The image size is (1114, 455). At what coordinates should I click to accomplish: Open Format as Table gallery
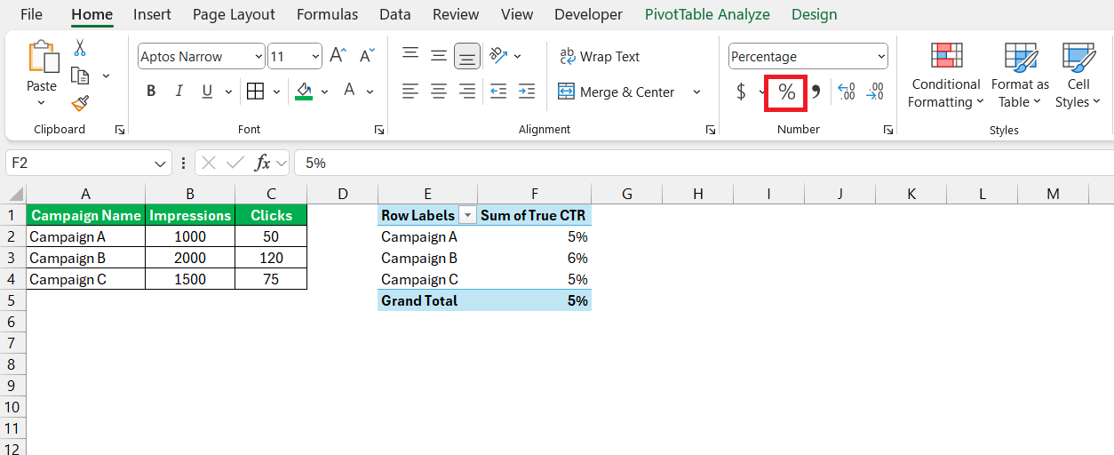[x=1020, y=75]
